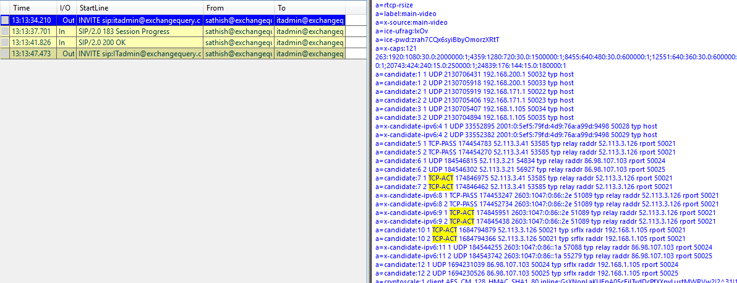Select the SIP/2.0 200 OK message
The image size is (737, 283).
tap(140, 43)
